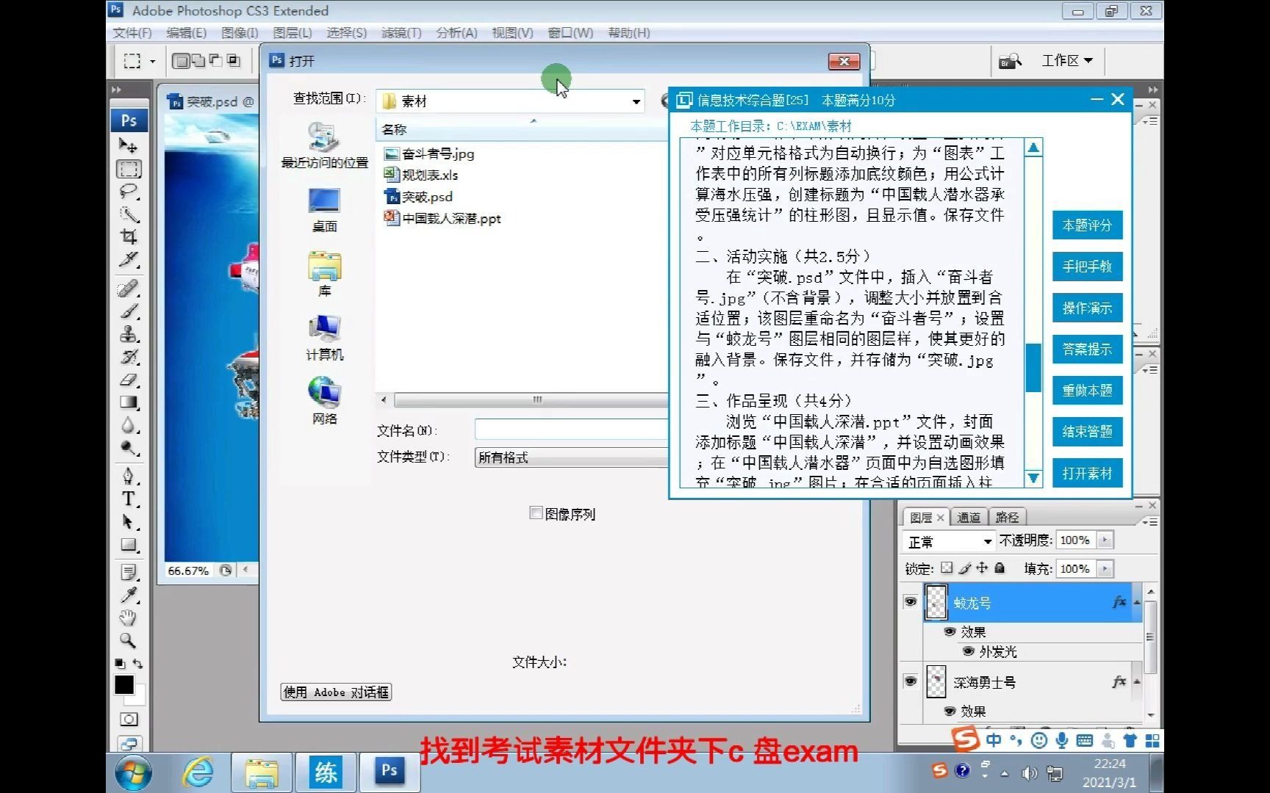Click the 手把手教 button
1270x793 pixels.
point(1087,267)
